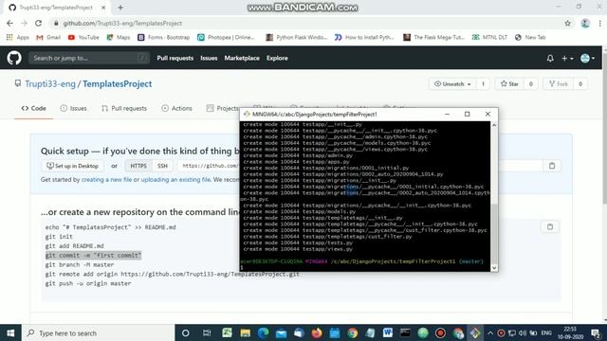This screenshot has height=341, width=607.
Task: Open the Maps bookmark
Action: tap(119, 37)
